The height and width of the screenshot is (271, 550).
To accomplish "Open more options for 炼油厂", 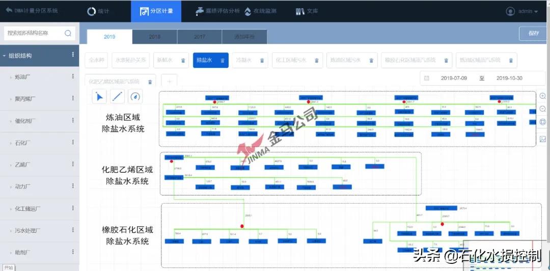I will click(73, 76).
